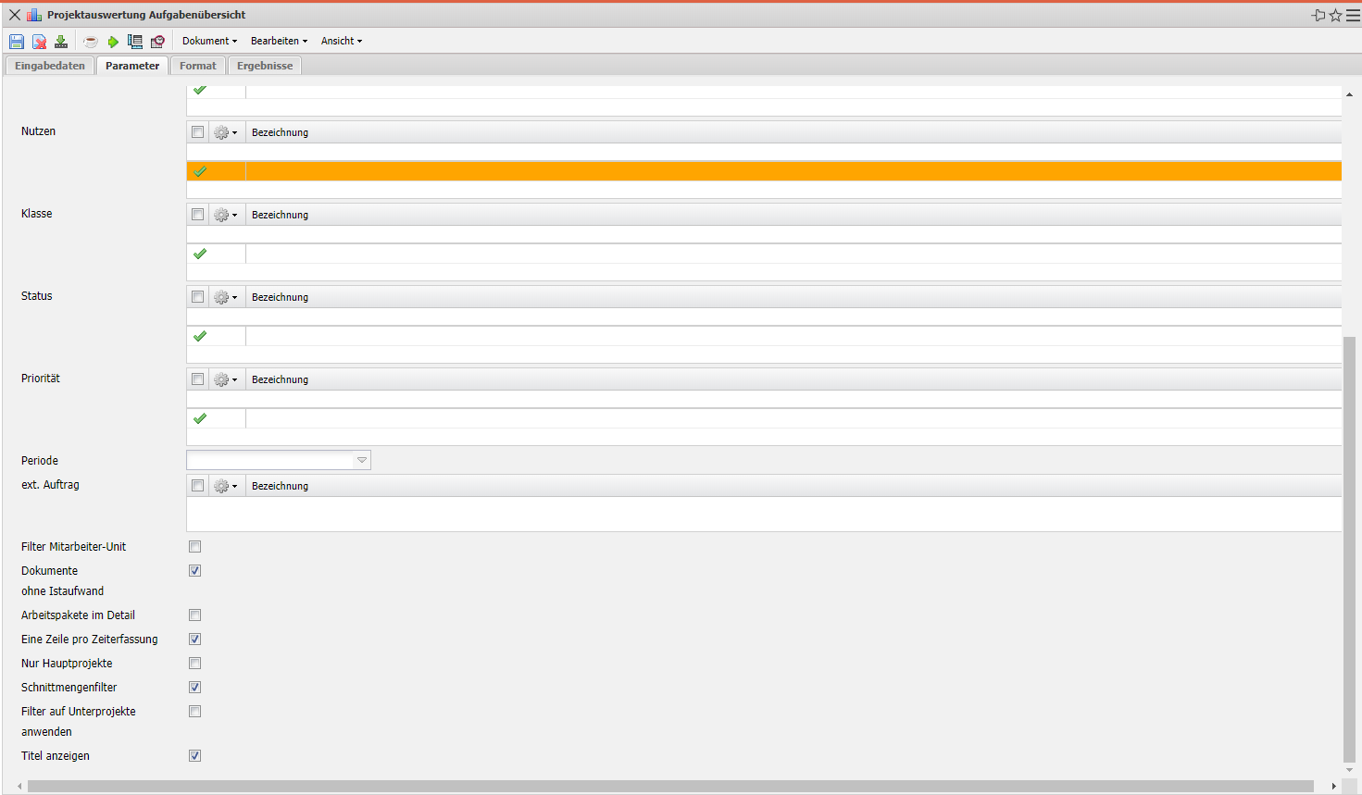The width and height of the screenshot is (1362, 795).
Task: Uncheck Dokumente ohne Istaufwand
Action: [194, 571]
